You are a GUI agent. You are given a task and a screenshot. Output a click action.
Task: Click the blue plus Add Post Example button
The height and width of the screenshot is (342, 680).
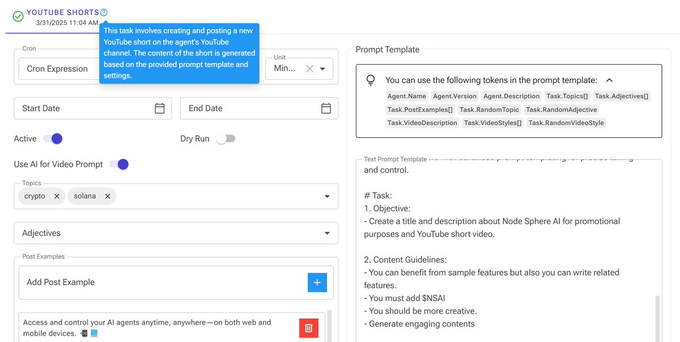pyautogui.click(x=317, y=282)
